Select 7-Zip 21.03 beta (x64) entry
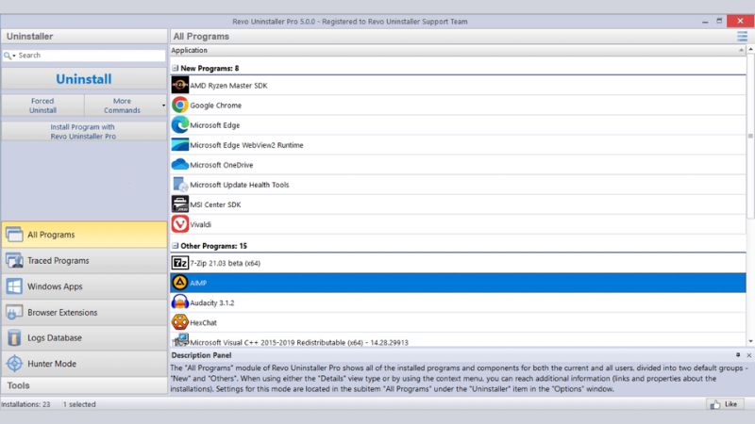This screenshot has width=755, height=424. click(x=225, y=264)
